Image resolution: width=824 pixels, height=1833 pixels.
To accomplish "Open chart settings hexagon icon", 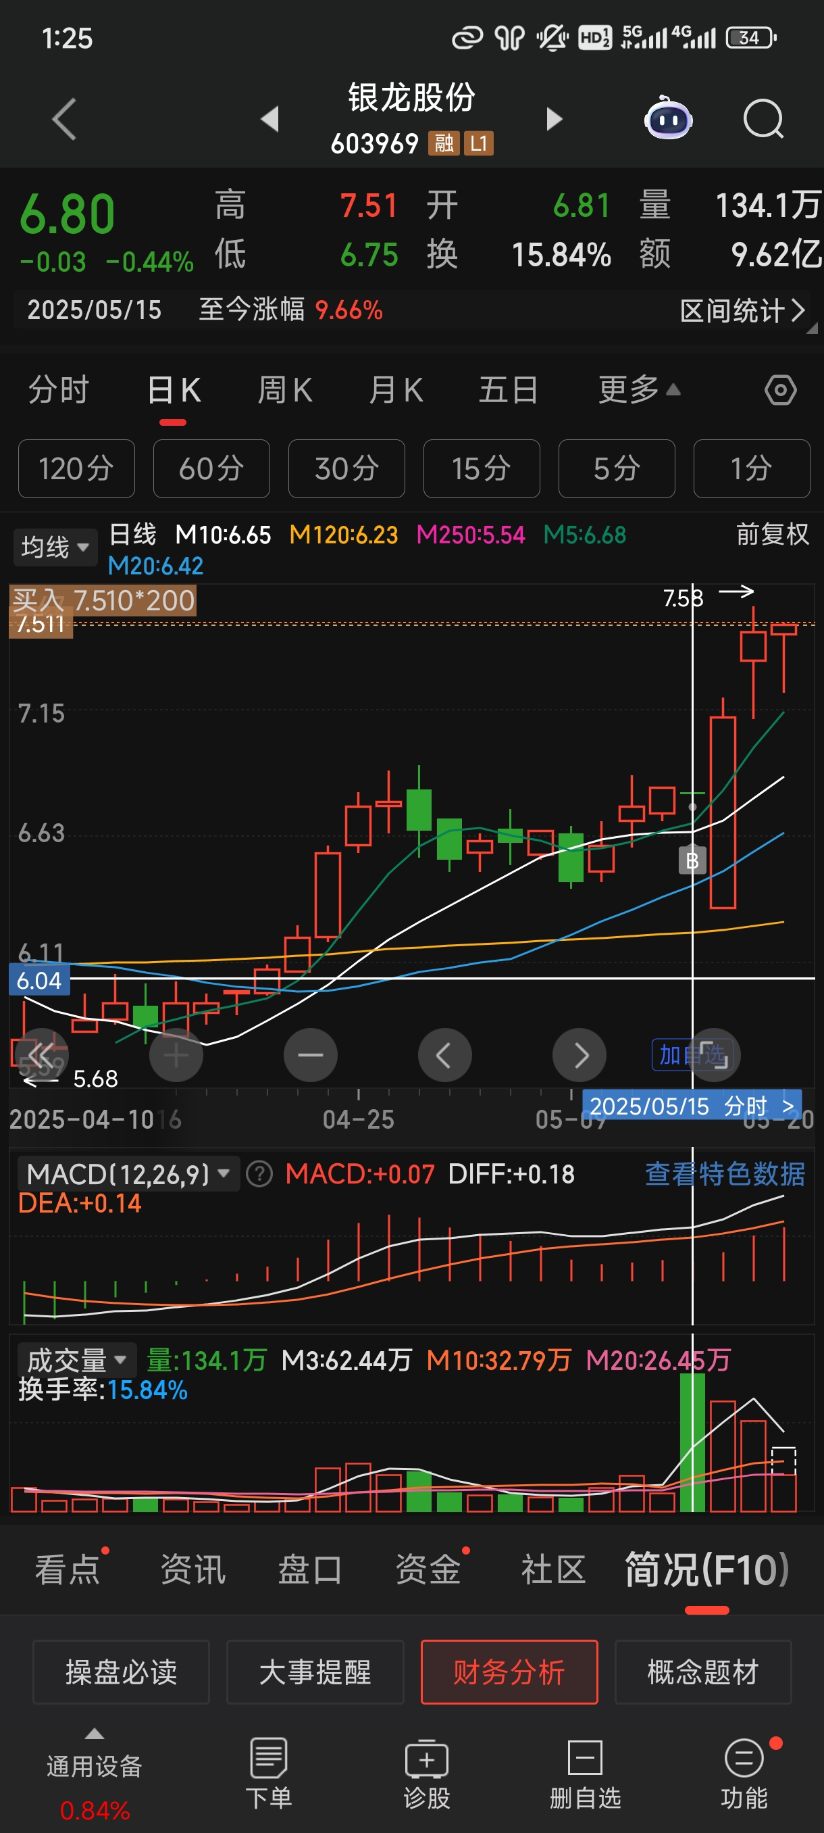I will coord(780,390).
